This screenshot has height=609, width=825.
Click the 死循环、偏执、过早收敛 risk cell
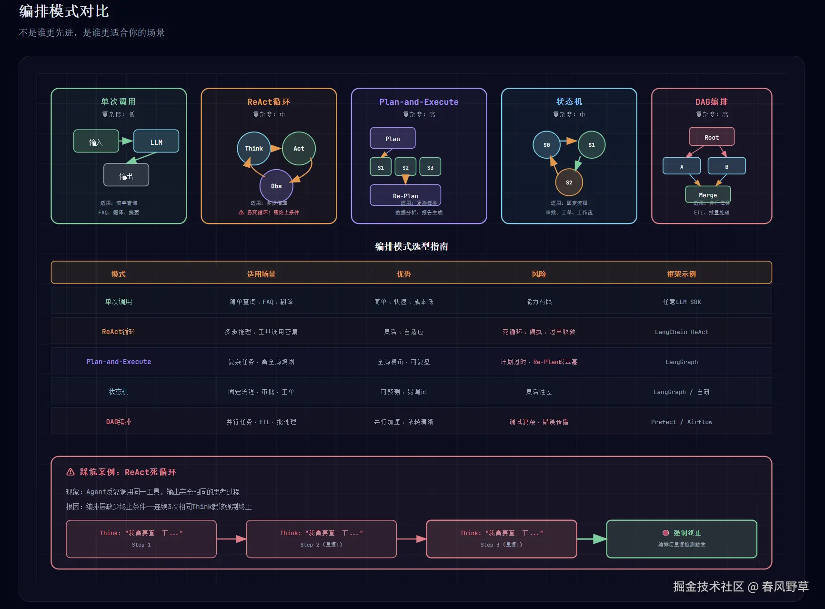tap(539, 332)
